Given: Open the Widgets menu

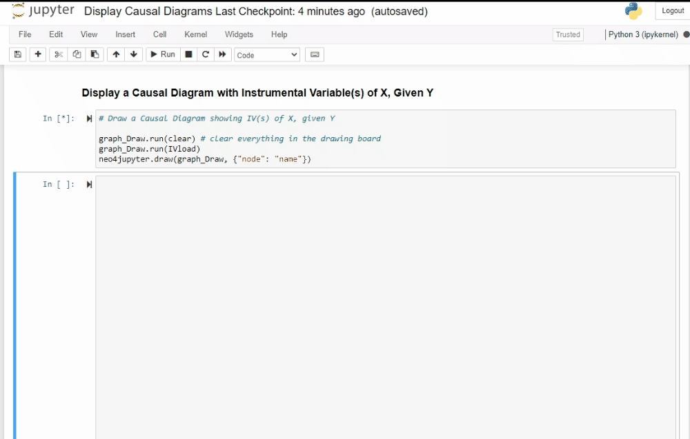Looking at the screenshot, I should point(239,34).
